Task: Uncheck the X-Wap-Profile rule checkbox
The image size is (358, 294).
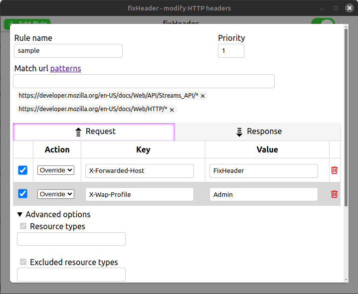Action: [x=23, y=194]
